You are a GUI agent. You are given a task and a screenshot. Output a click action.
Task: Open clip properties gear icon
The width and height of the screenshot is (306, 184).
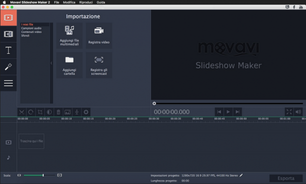[x=86, y=112]
